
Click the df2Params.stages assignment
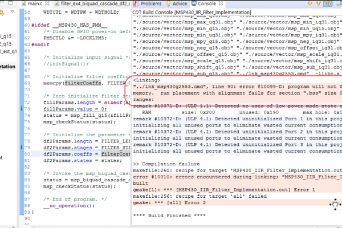click(x=87, y=148)
